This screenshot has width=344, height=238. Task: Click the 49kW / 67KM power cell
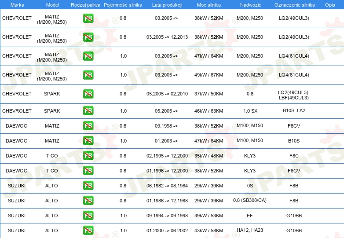[x=209, y=75]
